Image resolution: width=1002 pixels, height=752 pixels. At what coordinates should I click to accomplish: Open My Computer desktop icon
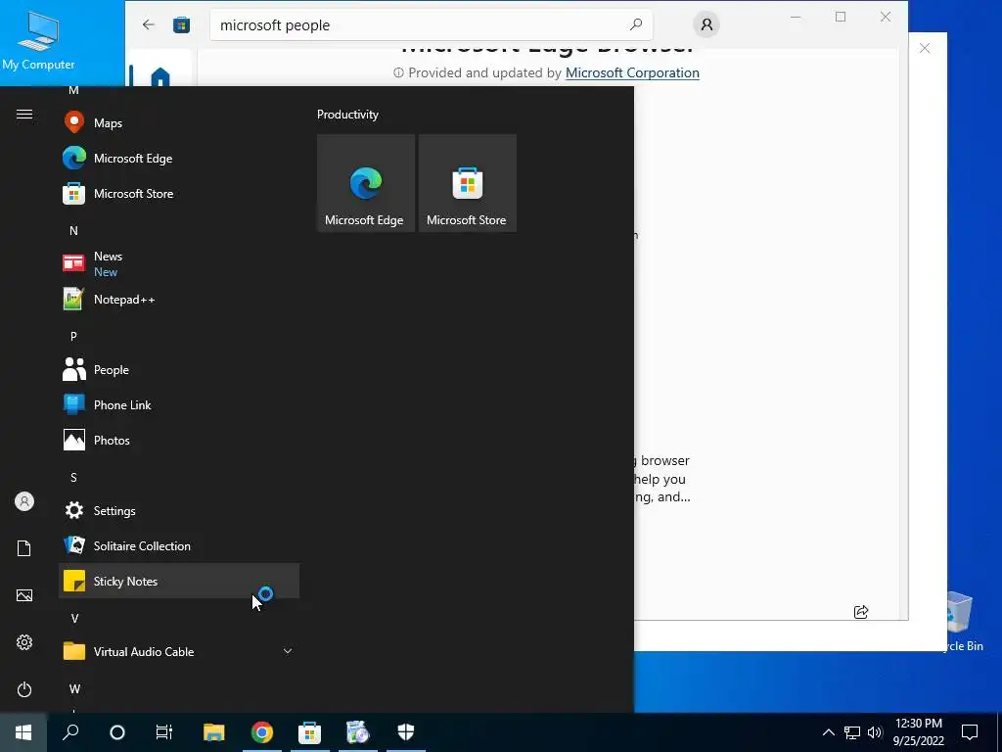[38, 41]
